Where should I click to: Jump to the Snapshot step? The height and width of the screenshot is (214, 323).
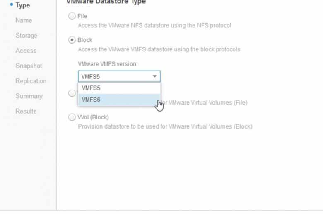pyautogui.click(x=29, y=66)
